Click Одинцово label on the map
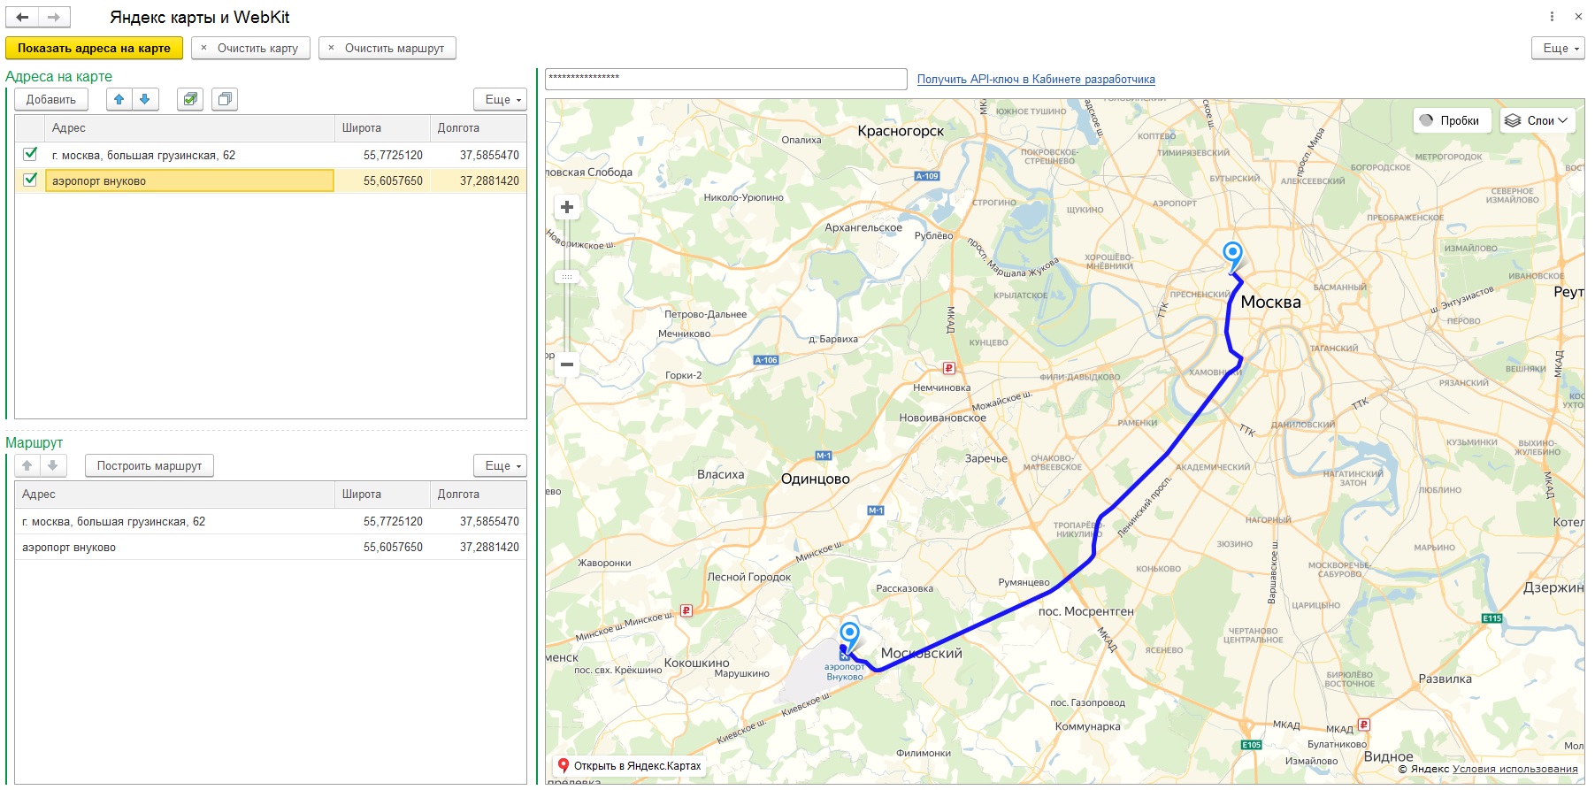 tap(815, 479)
